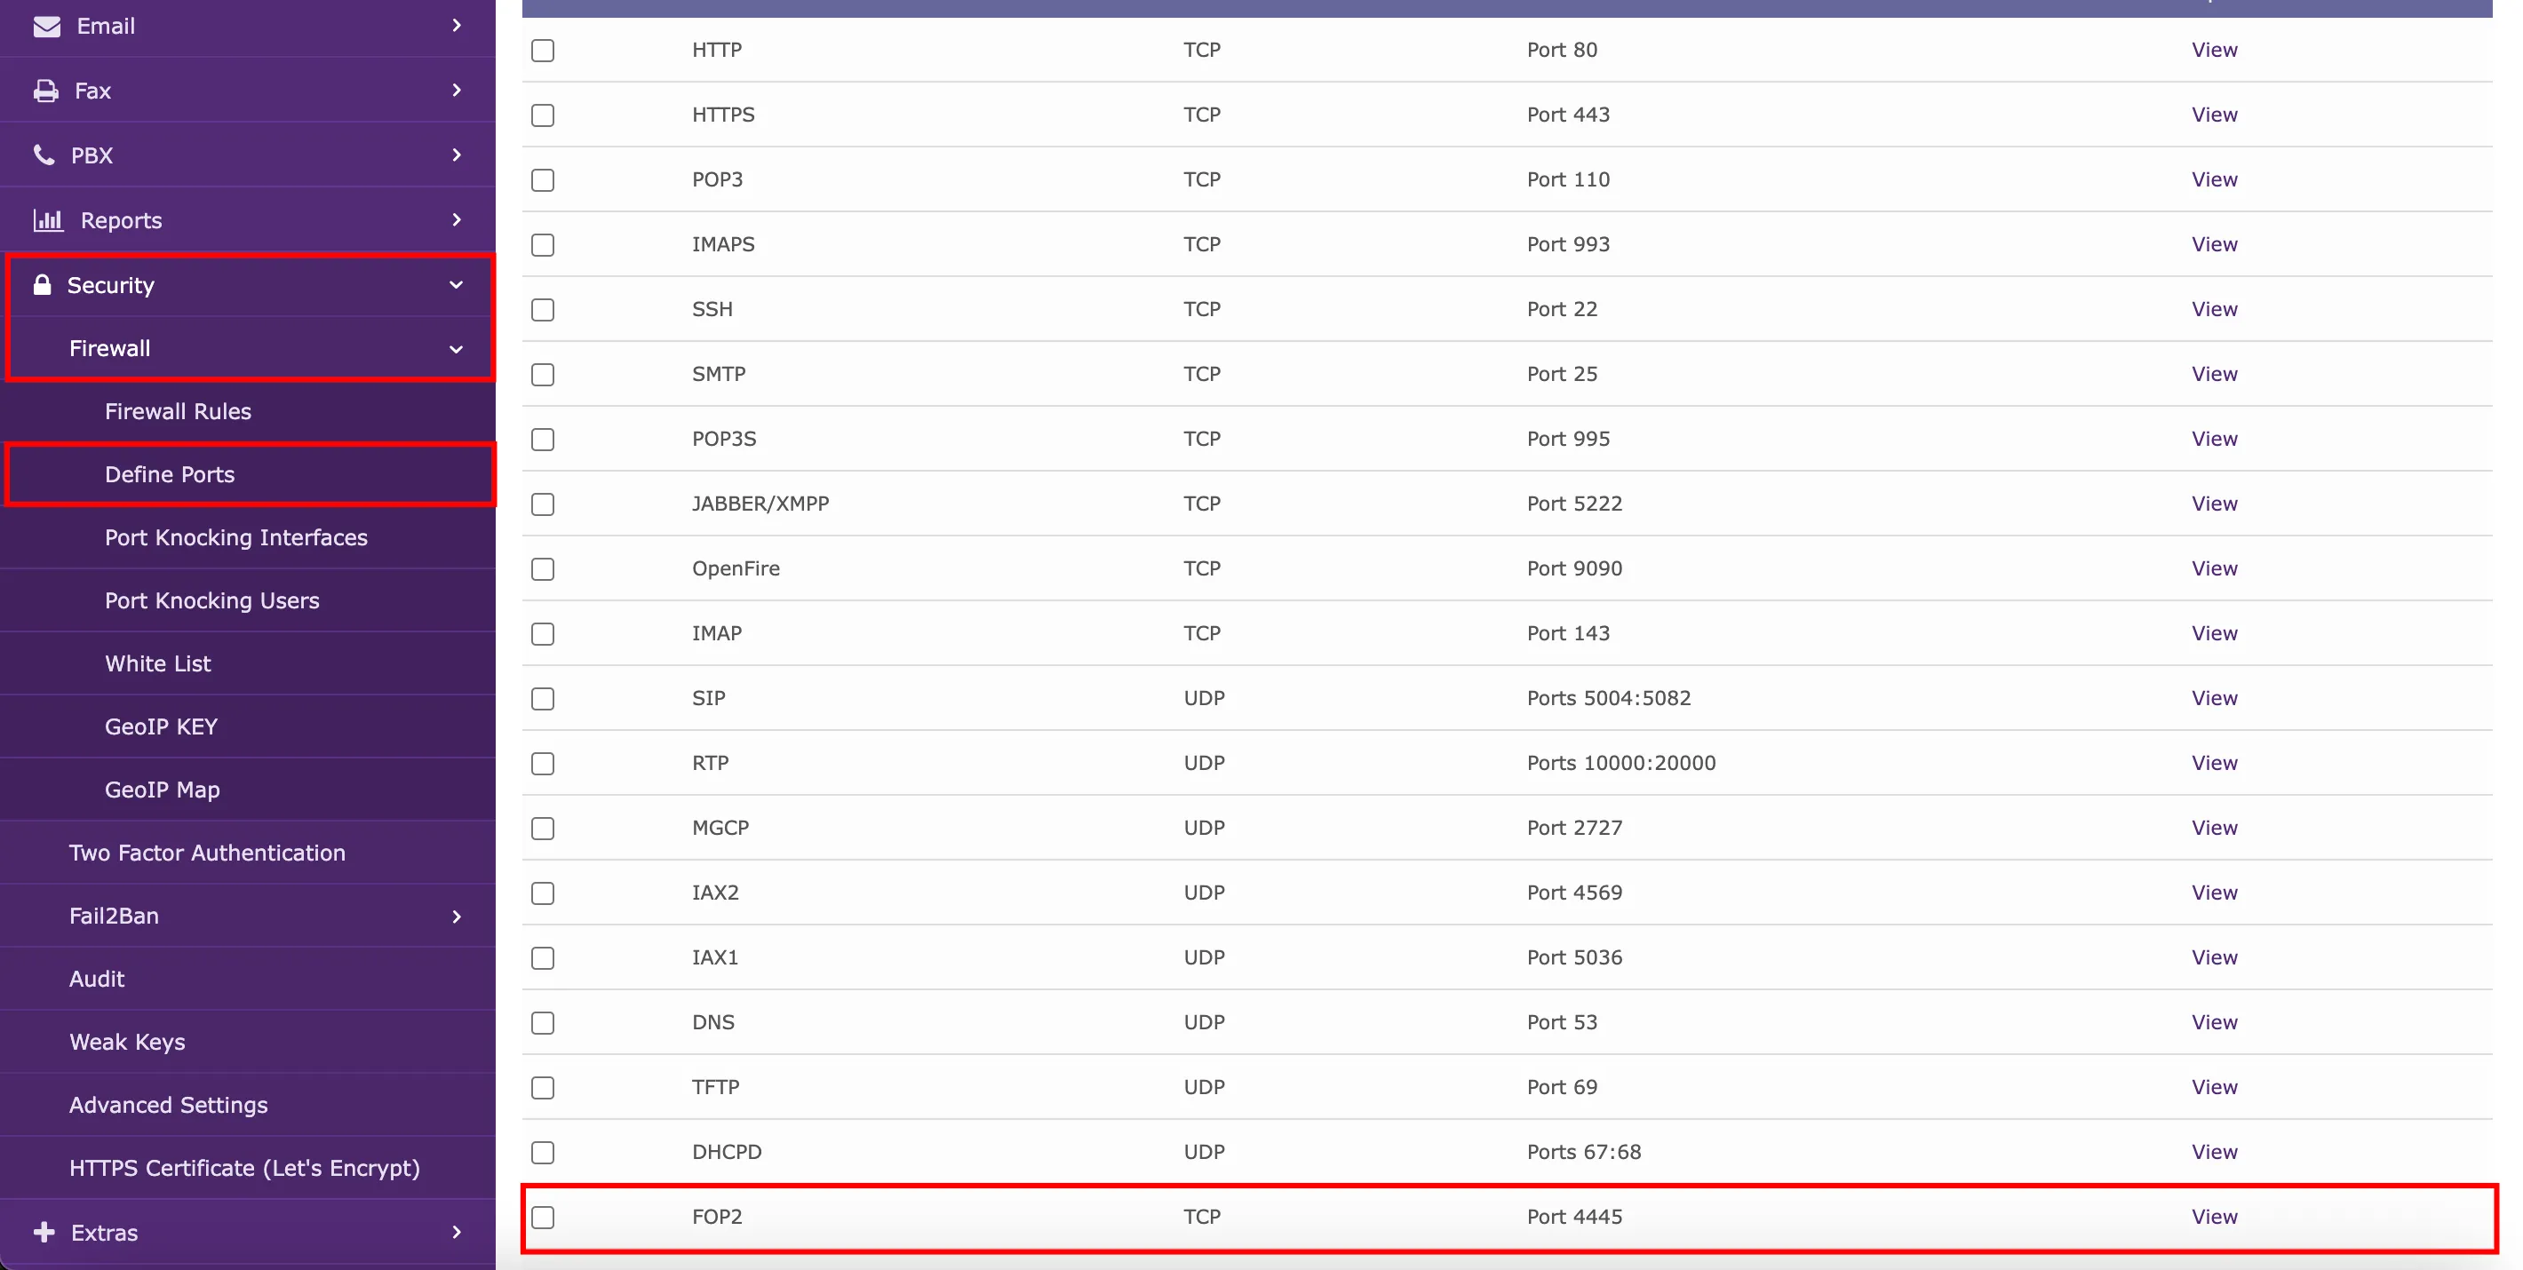This screenshot has width=2523, height=1270.
Task: Collapse the Security section chevron
Action: 456,285
